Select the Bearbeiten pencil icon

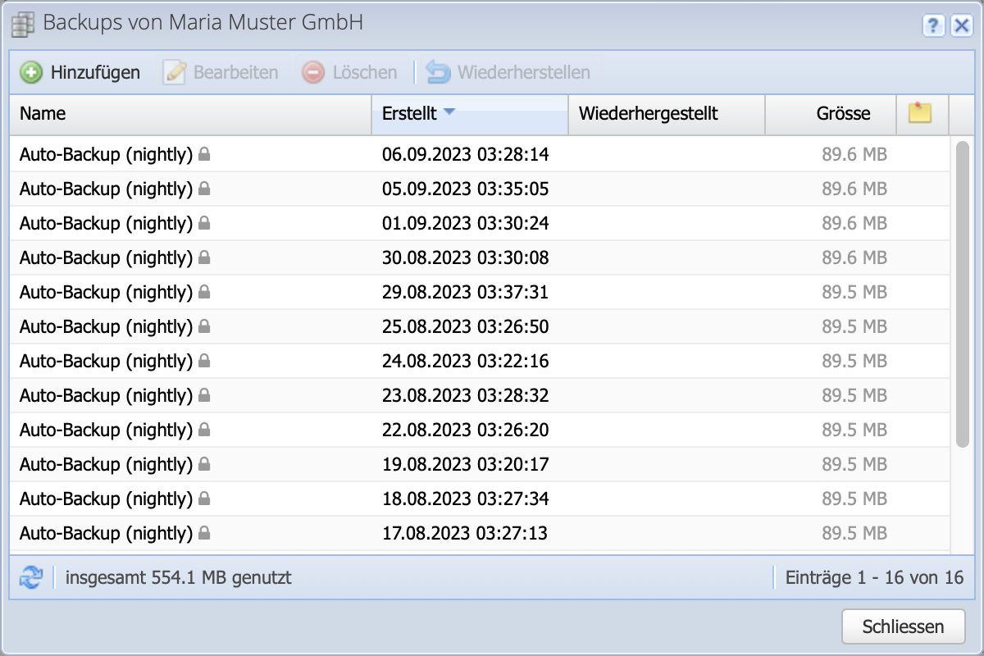coord(174,72)
